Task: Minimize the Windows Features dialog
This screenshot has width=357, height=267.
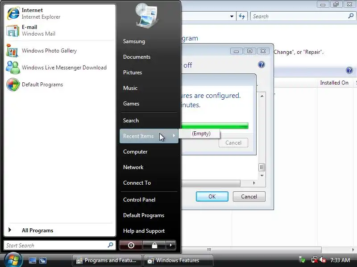Action: [x=236, y=51]
